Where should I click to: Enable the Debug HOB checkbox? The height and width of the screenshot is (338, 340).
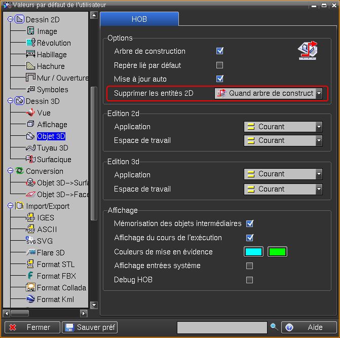point(249,280)
